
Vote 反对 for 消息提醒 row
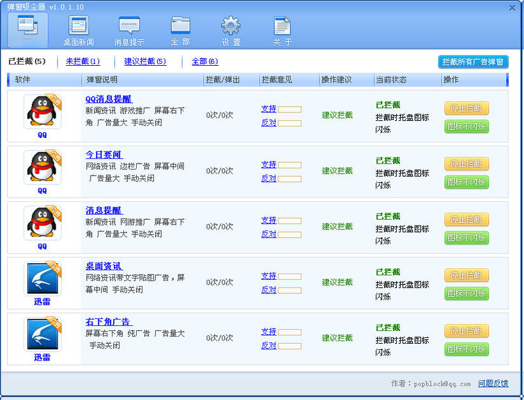point(268,235)
